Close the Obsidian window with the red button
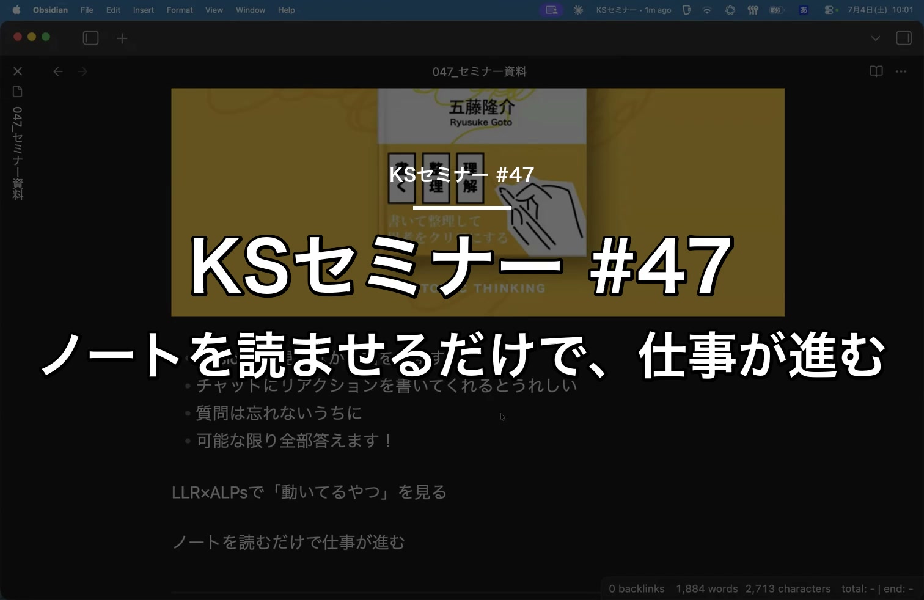 [x=18, y=37]
